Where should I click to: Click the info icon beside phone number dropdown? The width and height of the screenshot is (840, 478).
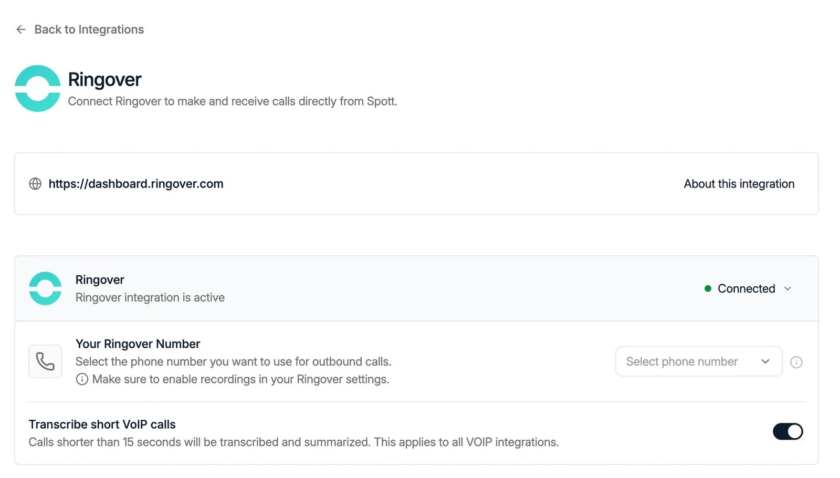[796, 362]
